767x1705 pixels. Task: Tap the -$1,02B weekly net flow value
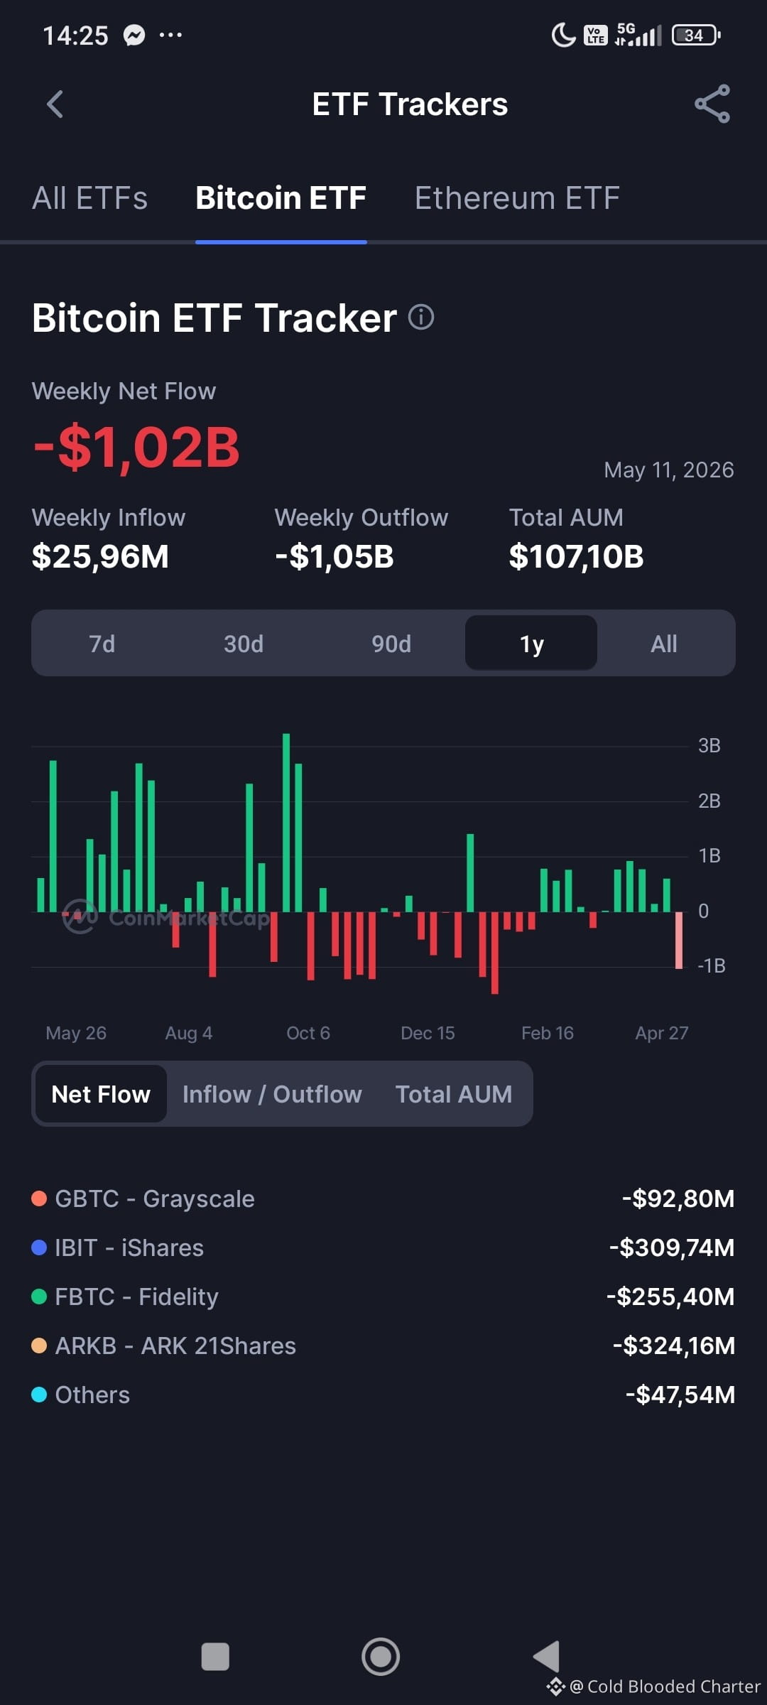136,448
